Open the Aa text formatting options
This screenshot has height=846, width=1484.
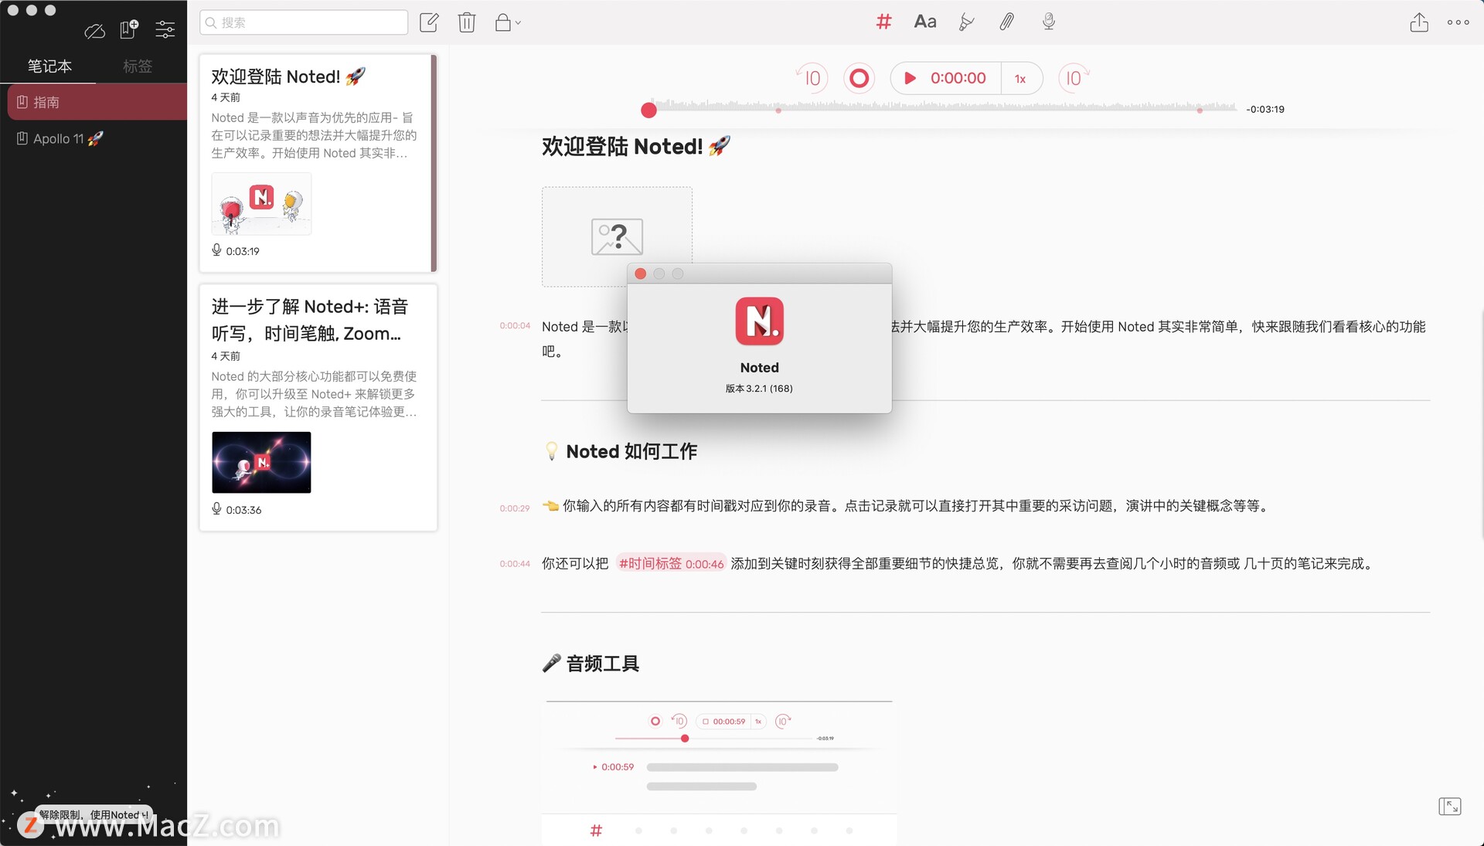click(x=925, y=22)
